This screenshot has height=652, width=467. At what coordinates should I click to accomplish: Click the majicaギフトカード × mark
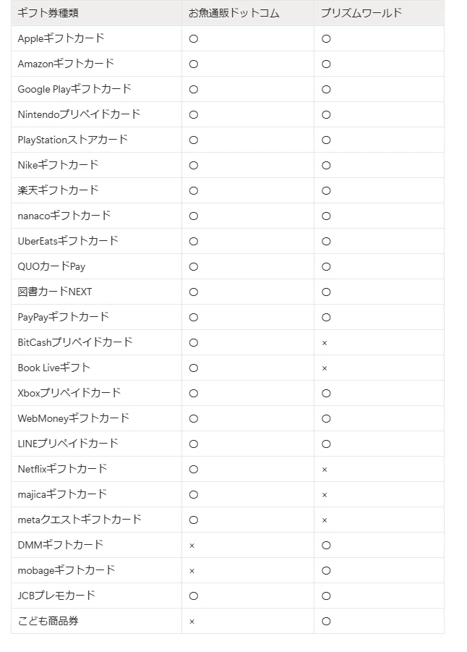325,495
